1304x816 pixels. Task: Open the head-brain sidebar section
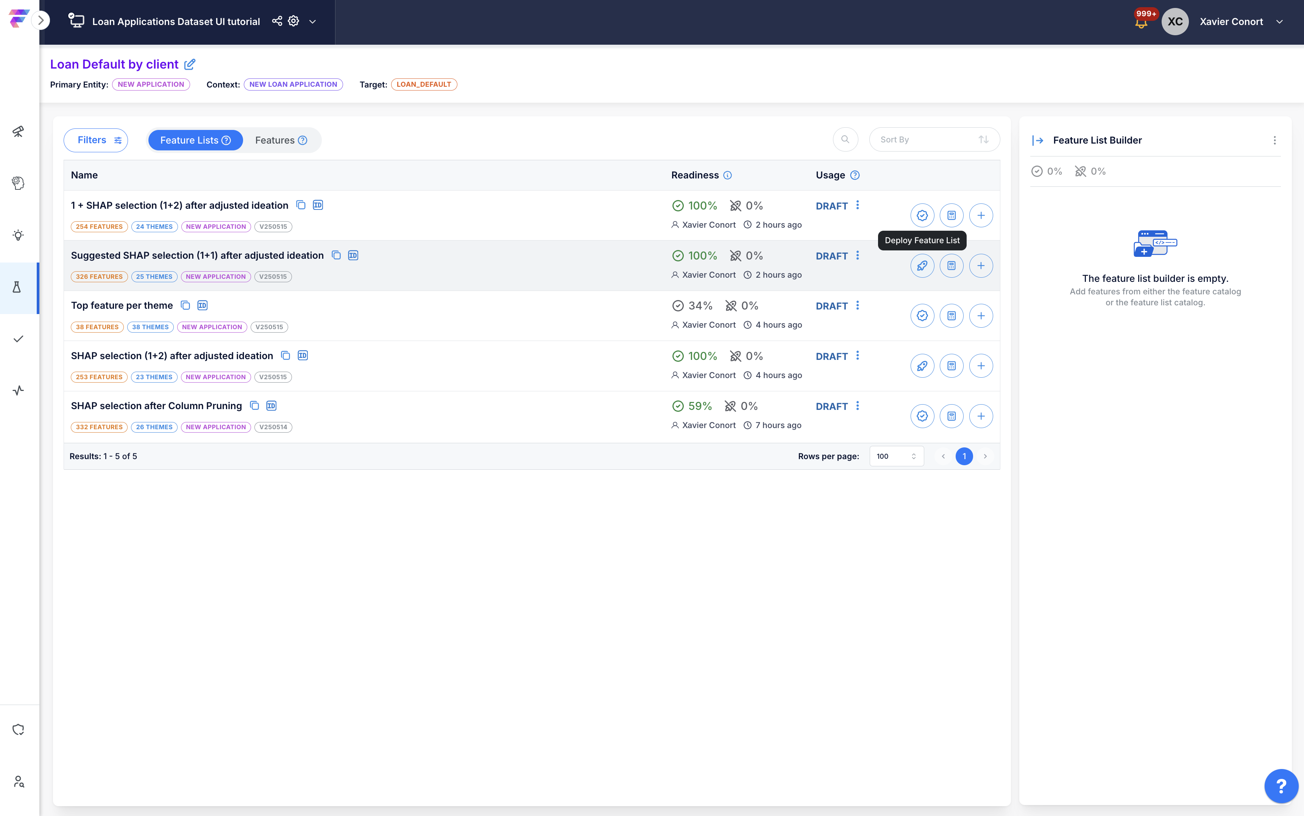pos(18,183)
